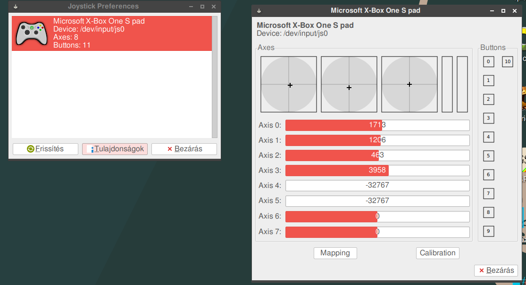
Task: Click button indicator 9
Action: 488,231
